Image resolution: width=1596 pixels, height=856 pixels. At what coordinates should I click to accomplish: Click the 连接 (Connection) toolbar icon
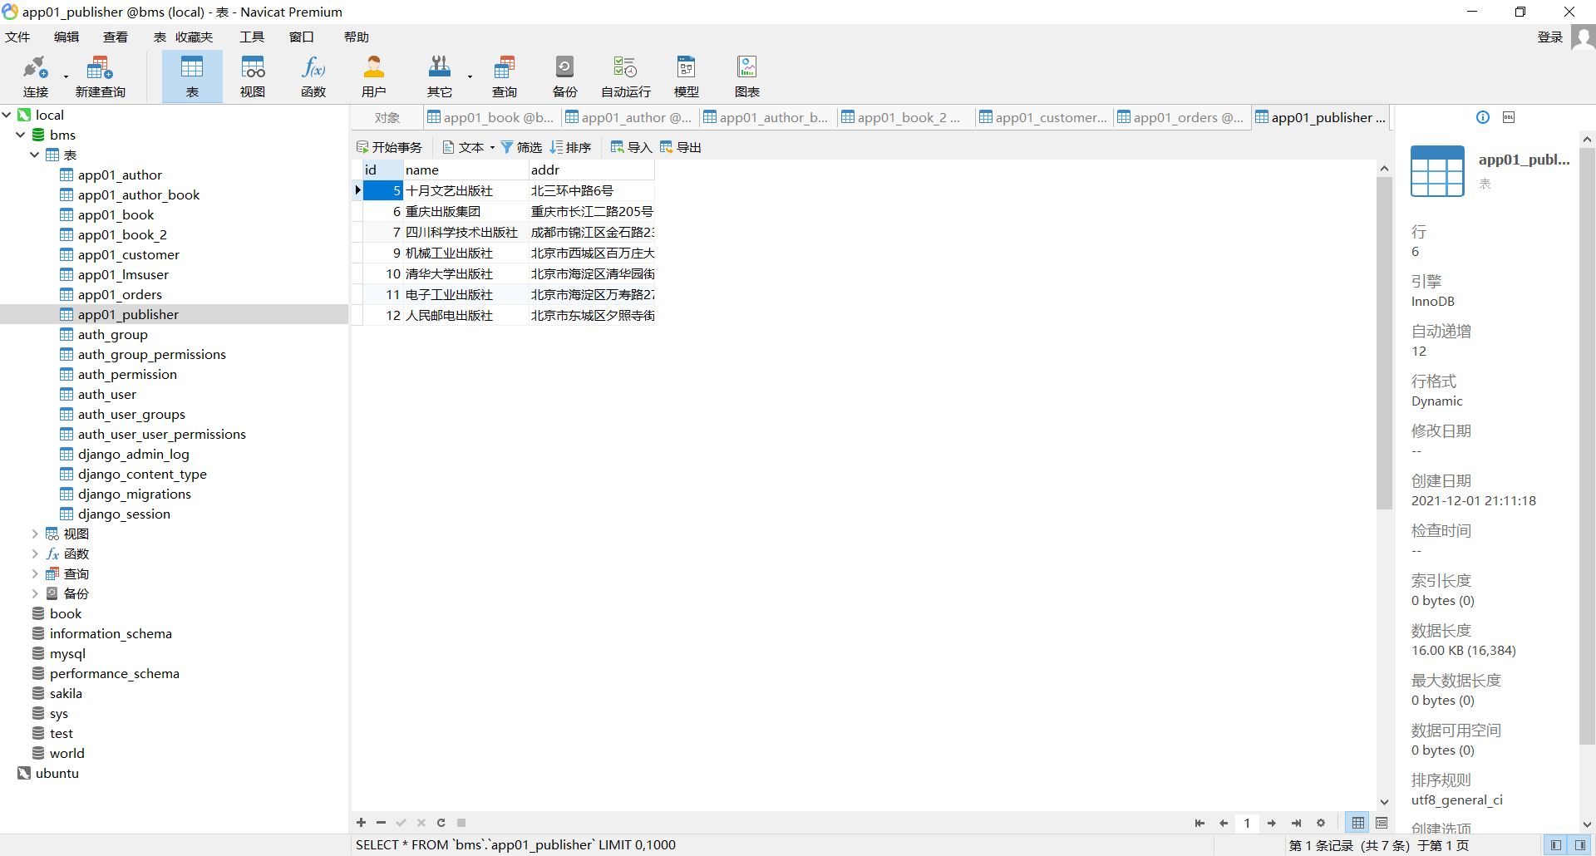pyautogui.click(x=35, y=76)
